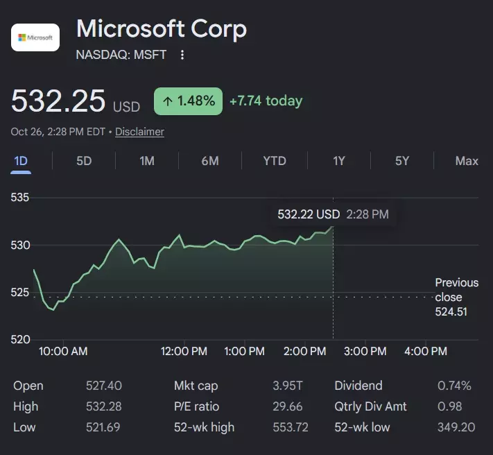Click the Mkt cap label
493x455 pixels.
196,386
